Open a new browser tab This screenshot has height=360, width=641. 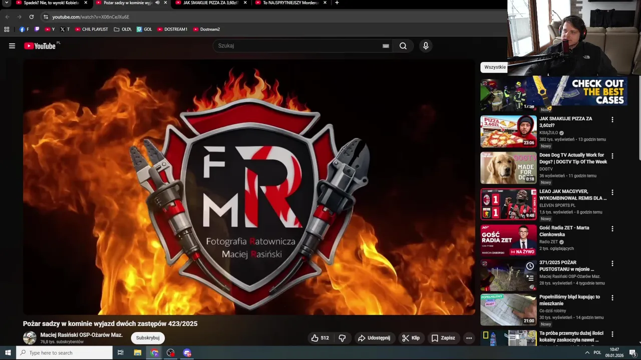coord(337,2)
